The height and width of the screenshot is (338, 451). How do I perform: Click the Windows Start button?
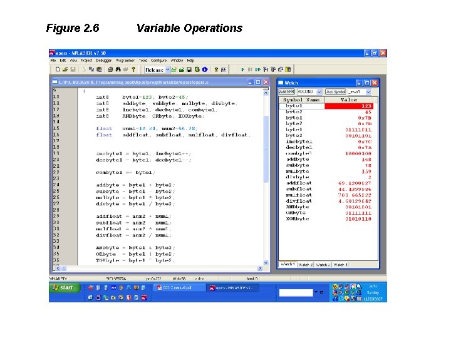point(65,288)
